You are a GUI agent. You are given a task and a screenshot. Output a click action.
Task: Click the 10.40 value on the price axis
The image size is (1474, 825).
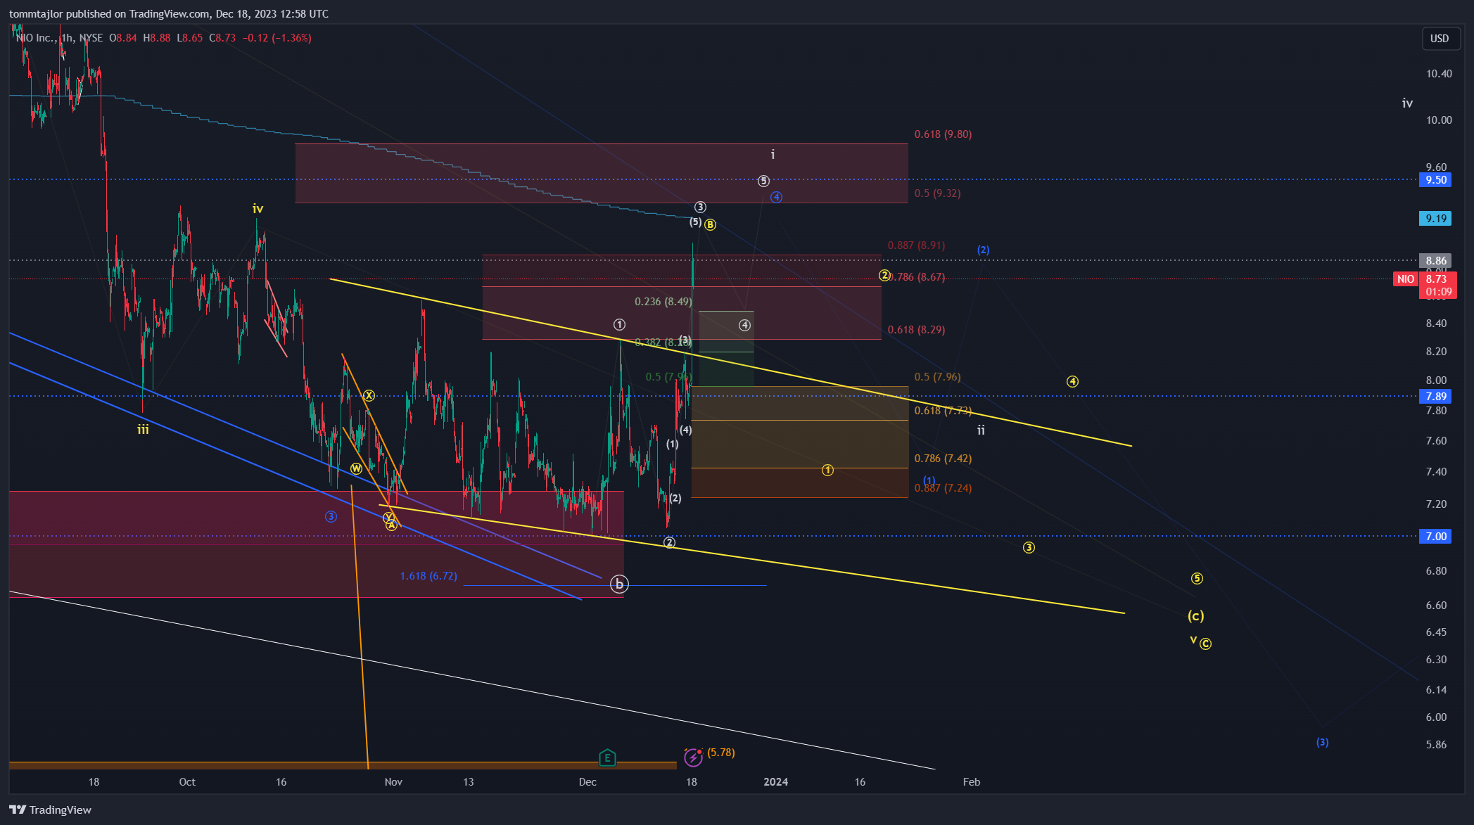pos(1439,73)
